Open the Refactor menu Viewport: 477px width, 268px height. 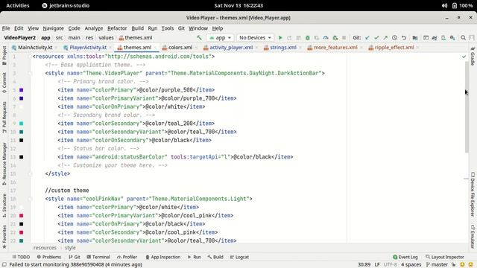coord(117,28)
